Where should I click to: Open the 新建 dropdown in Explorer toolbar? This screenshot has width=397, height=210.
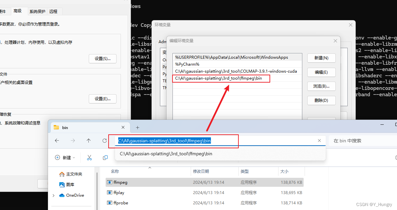[x=65, y=158]
